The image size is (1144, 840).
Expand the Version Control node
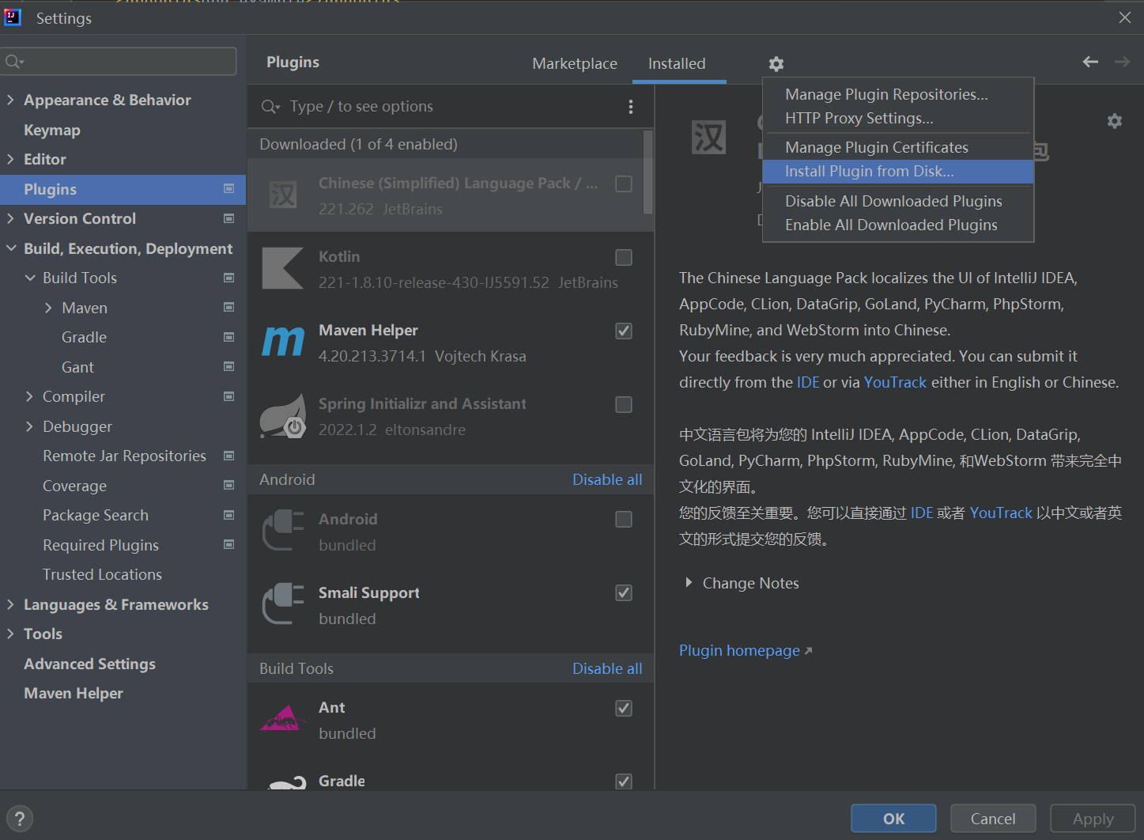pos(11,218)
